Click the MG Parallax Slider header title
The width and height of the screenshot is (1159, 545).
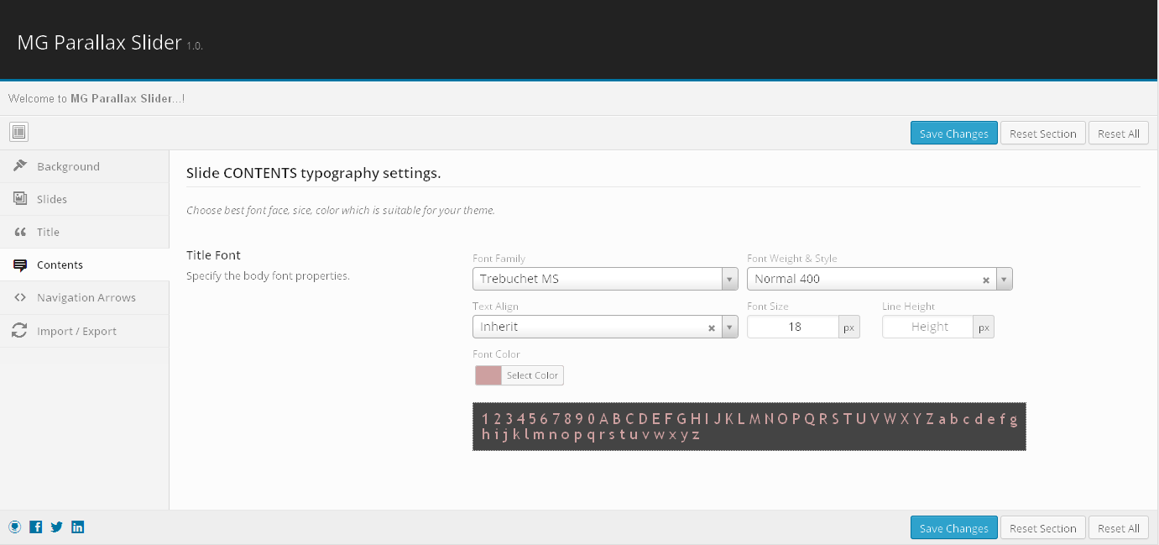(100, 42)
